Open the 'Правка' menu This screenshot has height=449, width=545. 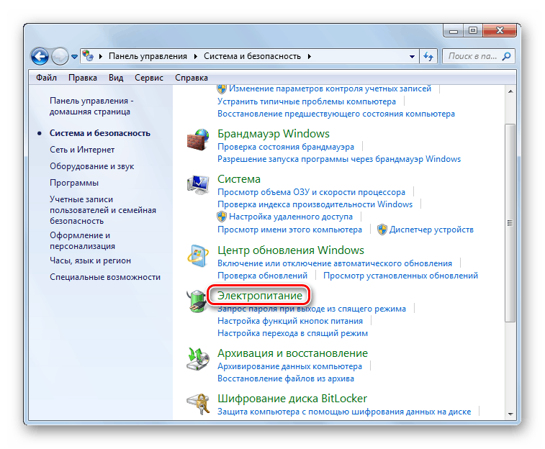pyautogui.click(x=83, y=78)
